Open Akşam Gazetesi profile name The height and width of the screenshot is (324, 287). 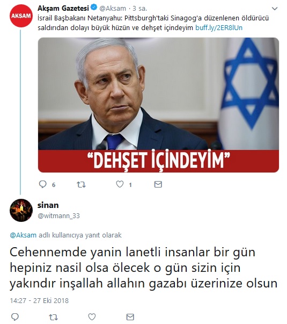[x=63, y=8]
